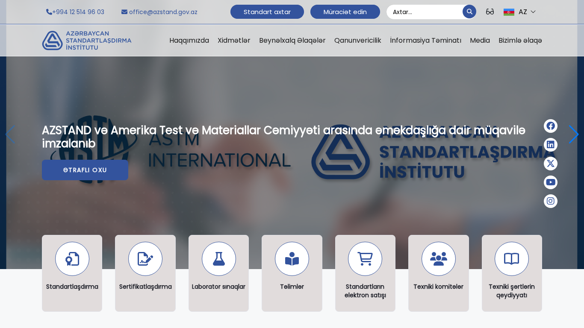Open the AZSTAND and ASTM agreement headline
The width and height of the screenshot is (584, 328).
283,137
